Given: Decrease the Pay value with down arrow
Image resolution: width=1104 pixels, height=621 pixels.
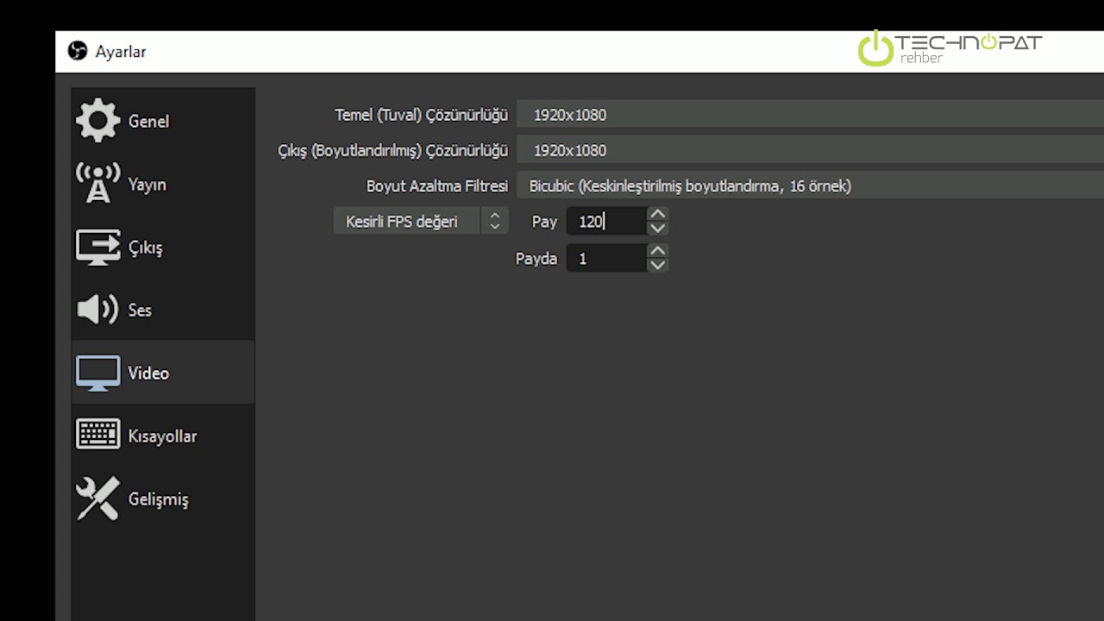Looking at the screenshot, I should [657, 229].
